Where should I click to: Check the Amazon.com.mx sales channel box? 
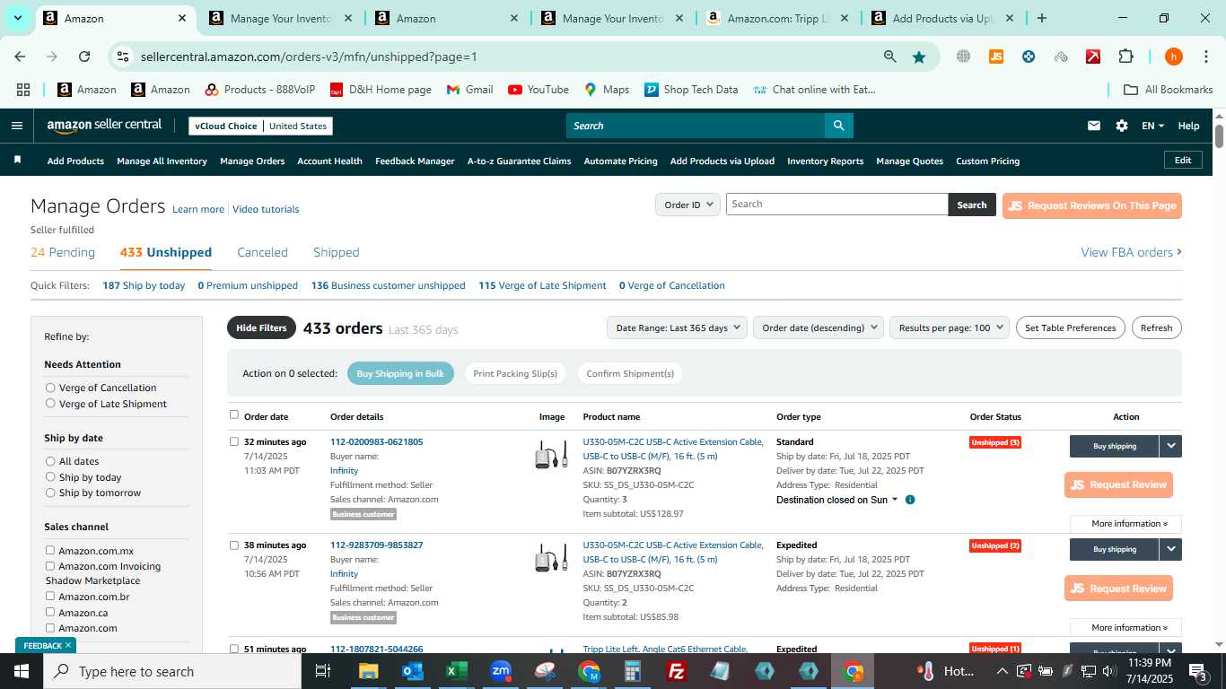50,550
